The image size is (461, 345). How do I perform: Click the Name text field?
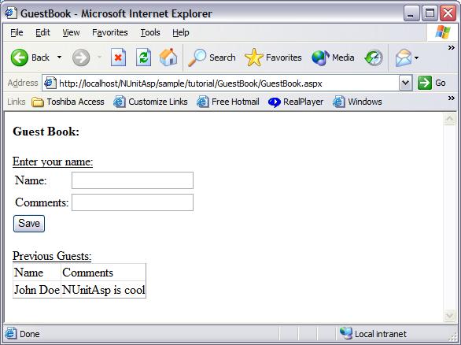[x=132, y=180]
